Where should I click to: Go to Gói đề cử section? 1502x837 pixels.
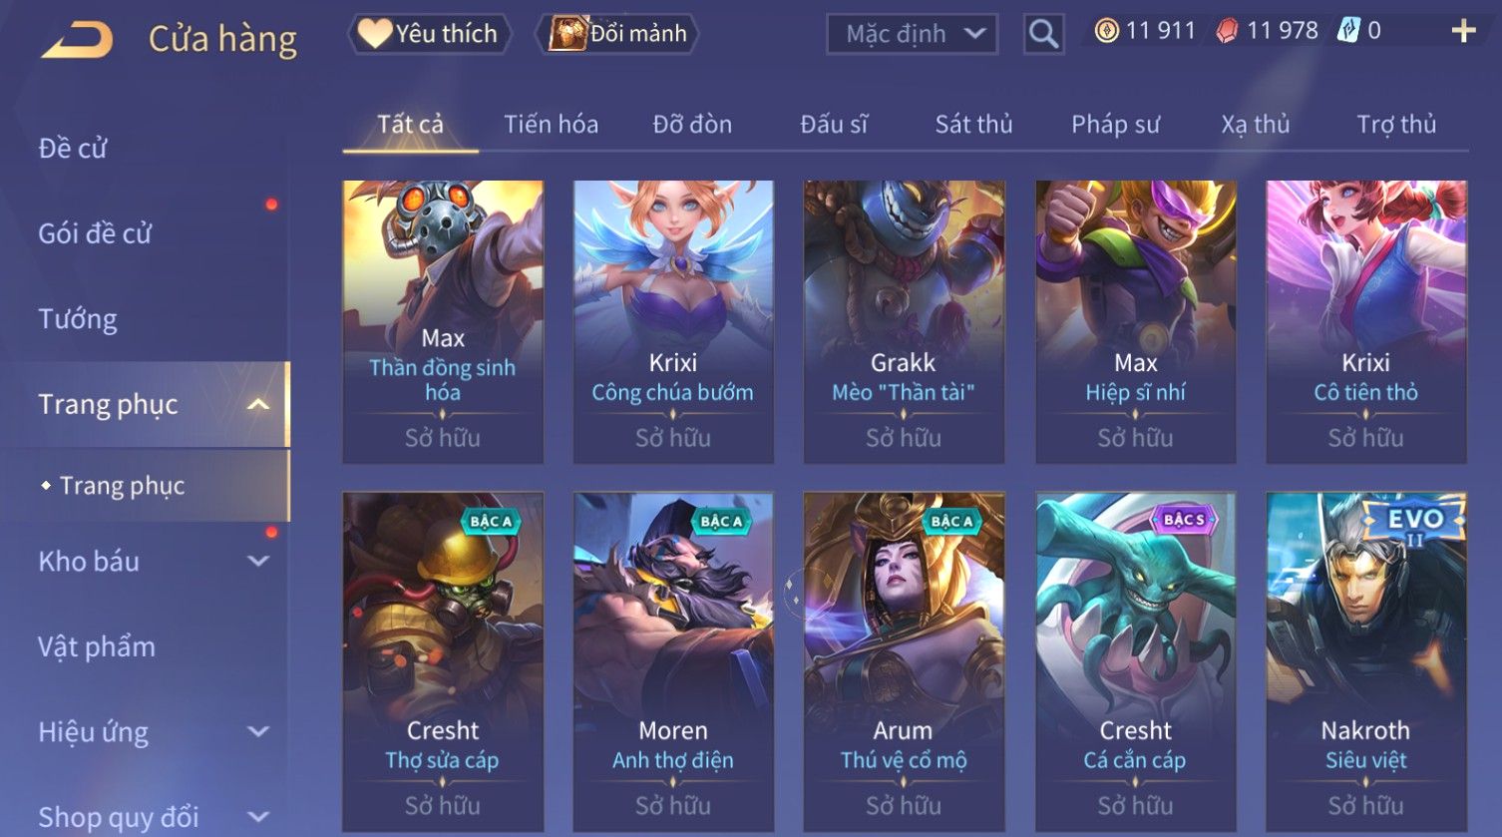pyautogui.click(x=95, y=233)
